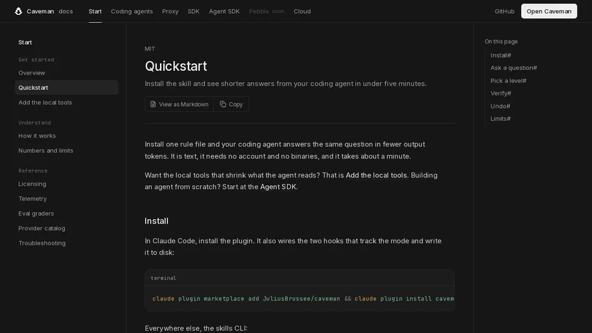Open Overview in the sidebar

[x=32, y=73]
